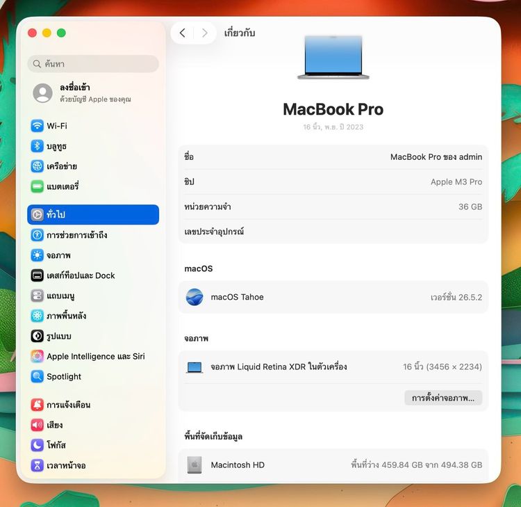Select the Network (เครือข่าย) globe icon
Image resolution: width=521 pixels, height=507 pixels.
coord(38,166)
